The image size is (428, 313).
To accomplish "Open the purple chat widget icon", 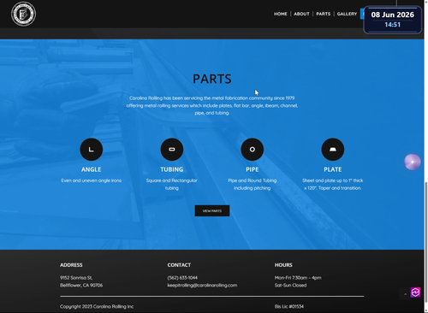I will (415, 292).
